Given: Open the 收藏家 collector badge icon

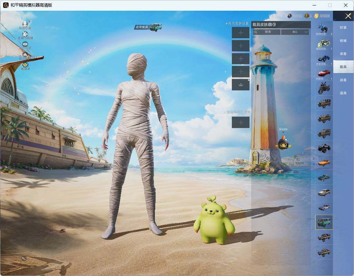Looking at the screenshot, I should (x=25, y=65).
